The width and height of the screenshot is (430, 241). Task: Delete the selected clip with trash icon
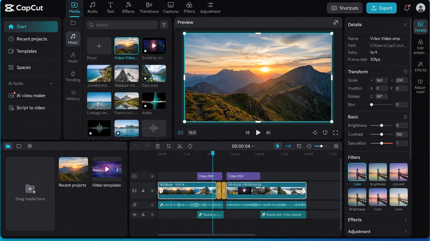point(158,146)
